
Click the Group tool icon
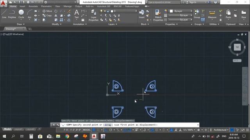(x=197, y=14)
